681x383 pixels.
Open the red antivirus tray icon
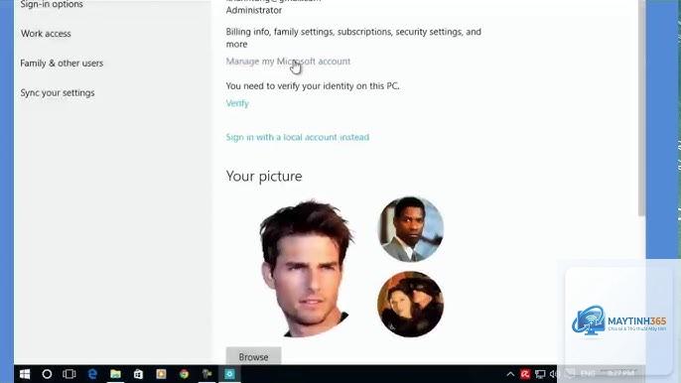click(x=525, y=374)
